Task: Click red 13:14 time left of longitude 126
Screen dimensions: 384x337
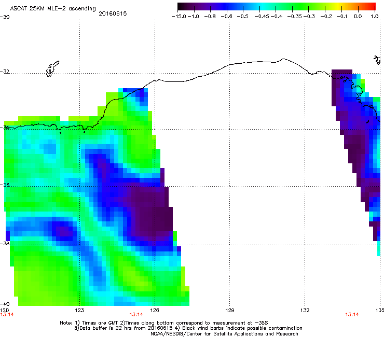Action: [136, 315]
